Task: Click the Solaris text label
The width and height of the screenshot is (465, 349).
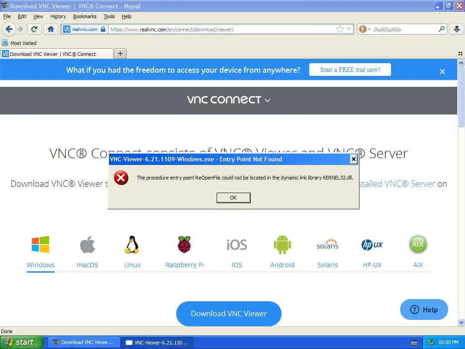Action: (327, 265)
